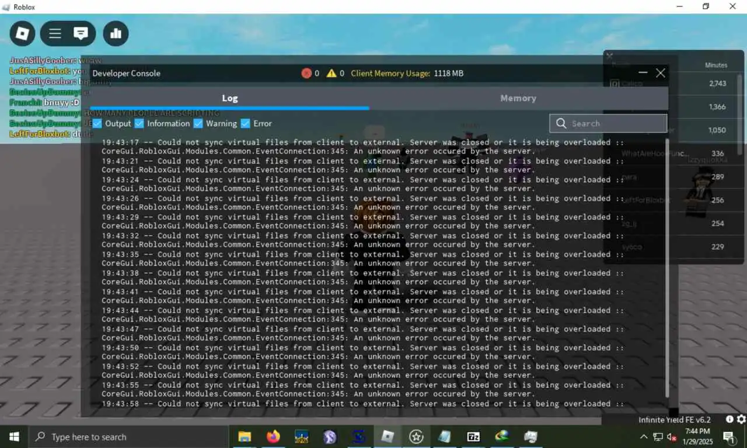
Task: Click the Minutes column header
Action: pos(715,65)
